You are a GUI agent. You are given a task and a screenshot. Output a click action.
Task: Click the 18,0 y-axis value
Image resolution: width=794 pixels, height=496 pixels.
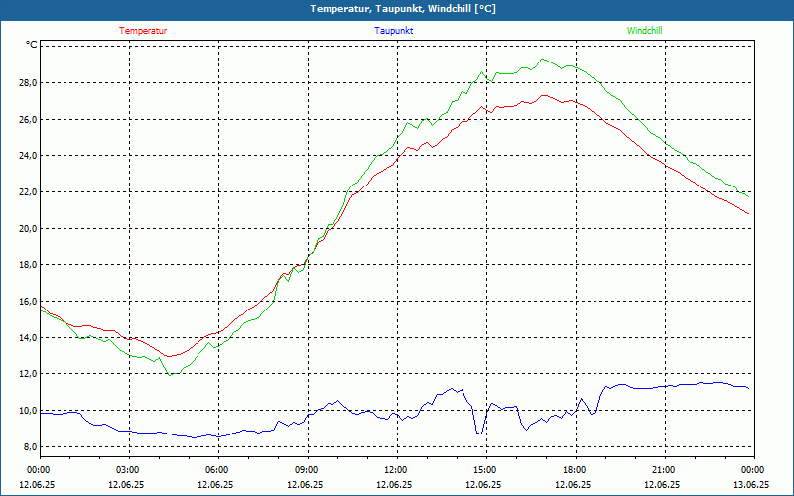pos(28,265)
